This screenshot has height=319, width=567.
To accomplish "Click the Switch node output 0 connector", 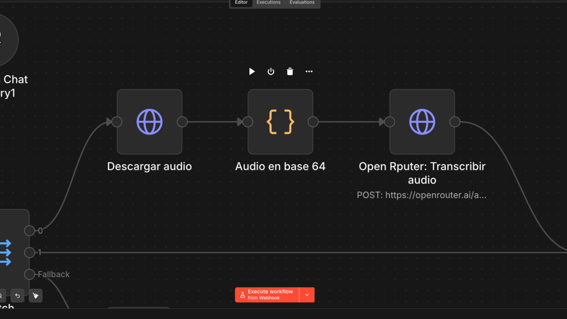I will coord(30,231).
